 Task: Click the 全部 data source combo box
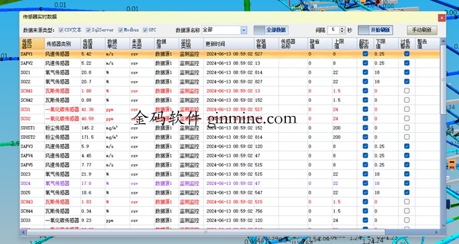click(224, 30)
